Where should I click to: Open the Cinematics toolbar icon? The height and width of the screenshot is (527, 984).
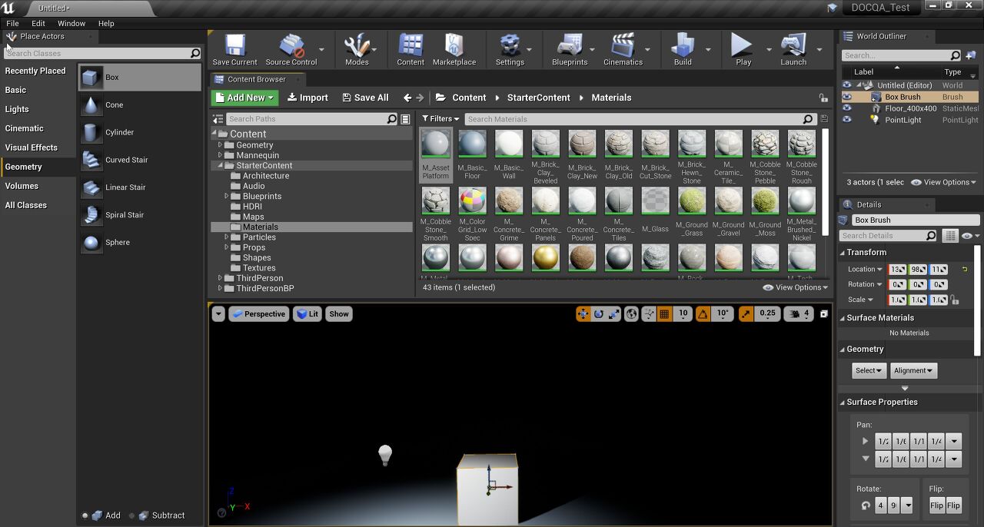click(x=623, y=50)
